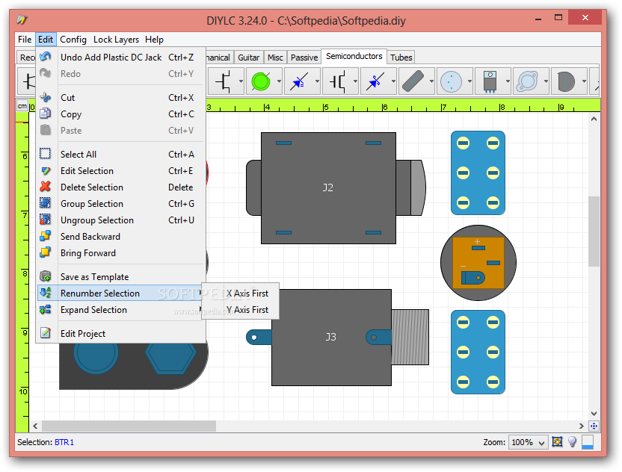The image size is (622, 472).
Task: Select the TO-220 transistor package tool
Action: click(x=490, y=81)
